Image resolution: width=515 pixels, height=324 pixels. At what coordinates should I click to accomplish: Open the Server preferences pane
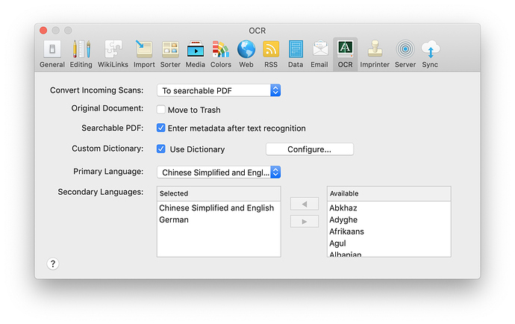click(x=405, y=54)
